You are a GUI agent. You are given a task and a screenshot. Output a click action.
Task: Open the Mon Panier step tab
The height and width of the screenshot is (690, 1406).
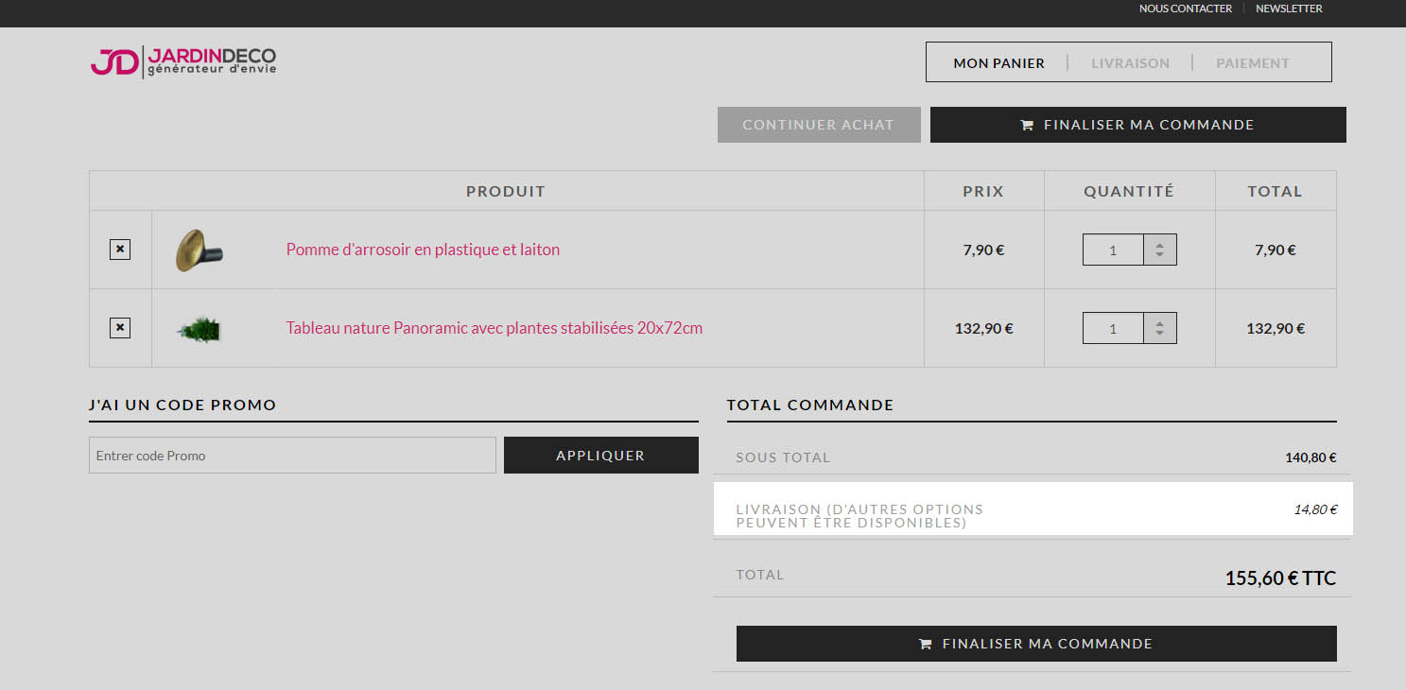(998, 63)
